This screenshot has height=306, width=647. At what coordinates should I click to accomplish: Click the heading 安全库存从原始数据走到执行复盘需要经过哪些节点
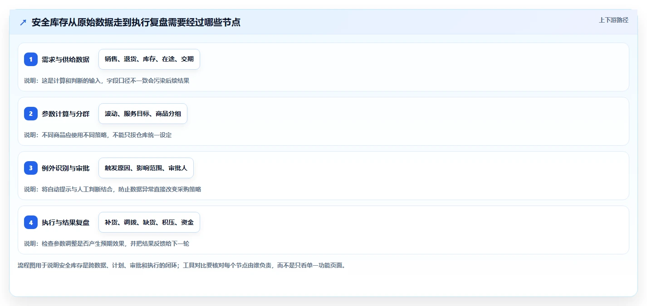pos(136,22)
